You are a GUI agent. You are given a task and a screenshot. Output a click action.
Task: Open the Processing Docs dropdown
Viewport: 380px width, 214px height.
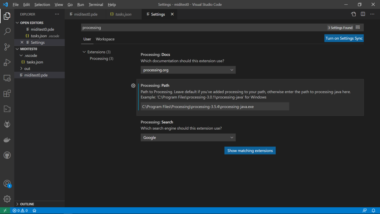coord(188,70)
